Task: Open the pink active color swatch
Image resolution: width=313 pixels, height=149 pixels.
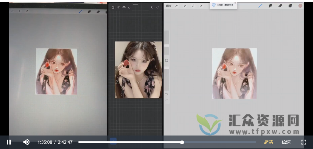Action: (x=300, y=6)
